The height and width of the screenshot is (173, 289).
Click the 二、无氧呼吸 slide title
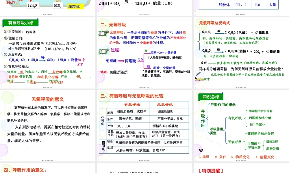pyautogui.click(x=113, y=25)
